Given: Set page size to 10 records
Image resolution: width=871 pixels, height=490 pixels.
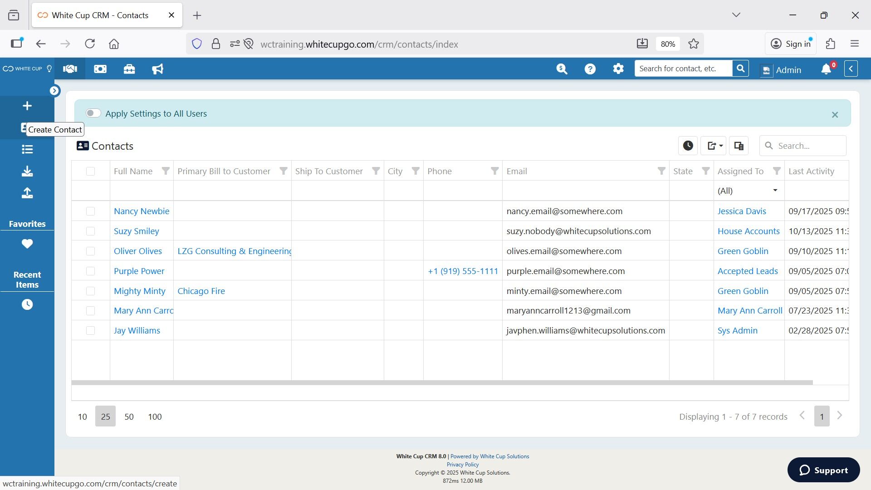Looking at the screenshot, I should 82,416.
